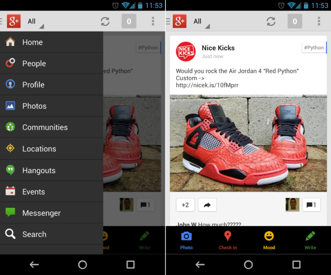This screenshot has width=331, height=275.
Task: Open People in the navigation drawer
Action: (x=52, y=63)
